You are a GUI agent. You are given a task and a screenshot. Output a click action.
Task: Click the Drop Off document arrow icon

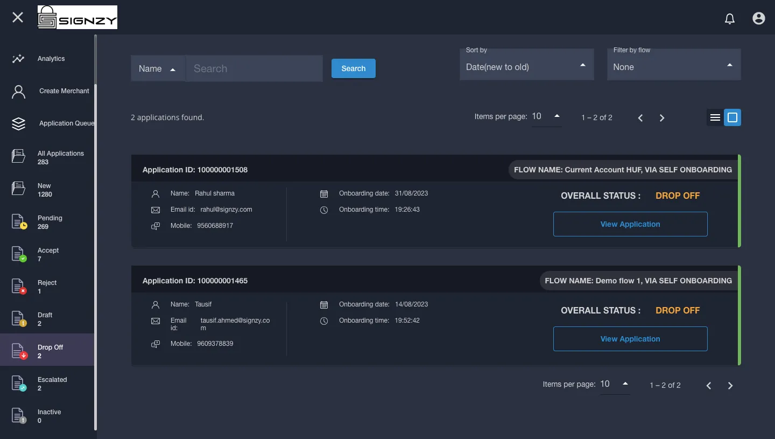[x=19, y=351]
